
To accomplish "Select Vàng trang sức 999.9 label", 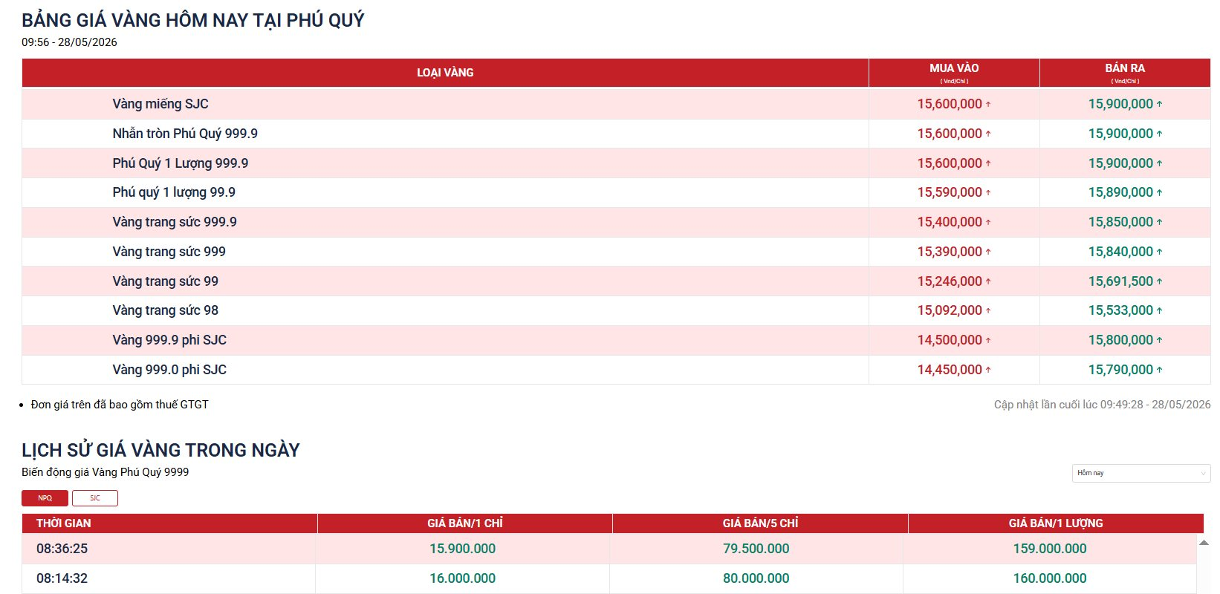I will click(x=175, y=222).
